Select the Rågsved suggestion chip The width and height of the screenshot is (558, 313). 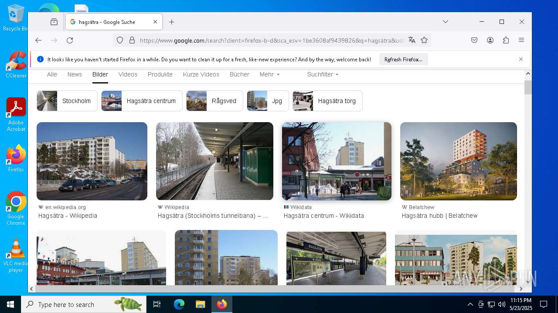click(x=214, y=101)
